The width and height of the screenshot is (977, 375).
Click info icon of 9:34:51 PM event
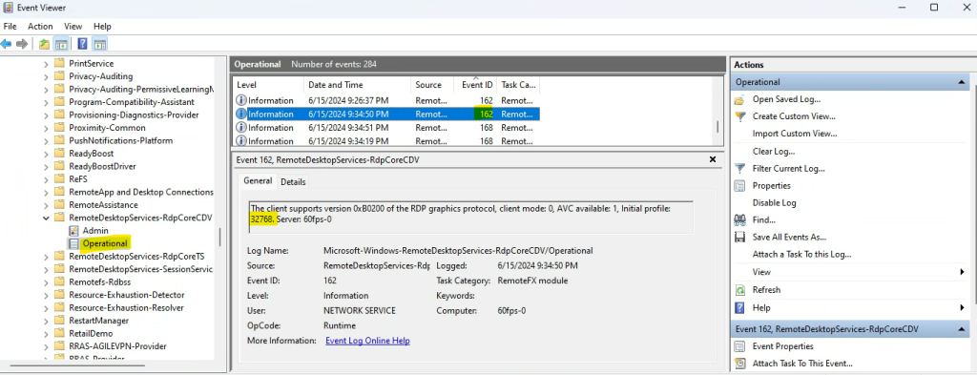click(241, 128)
